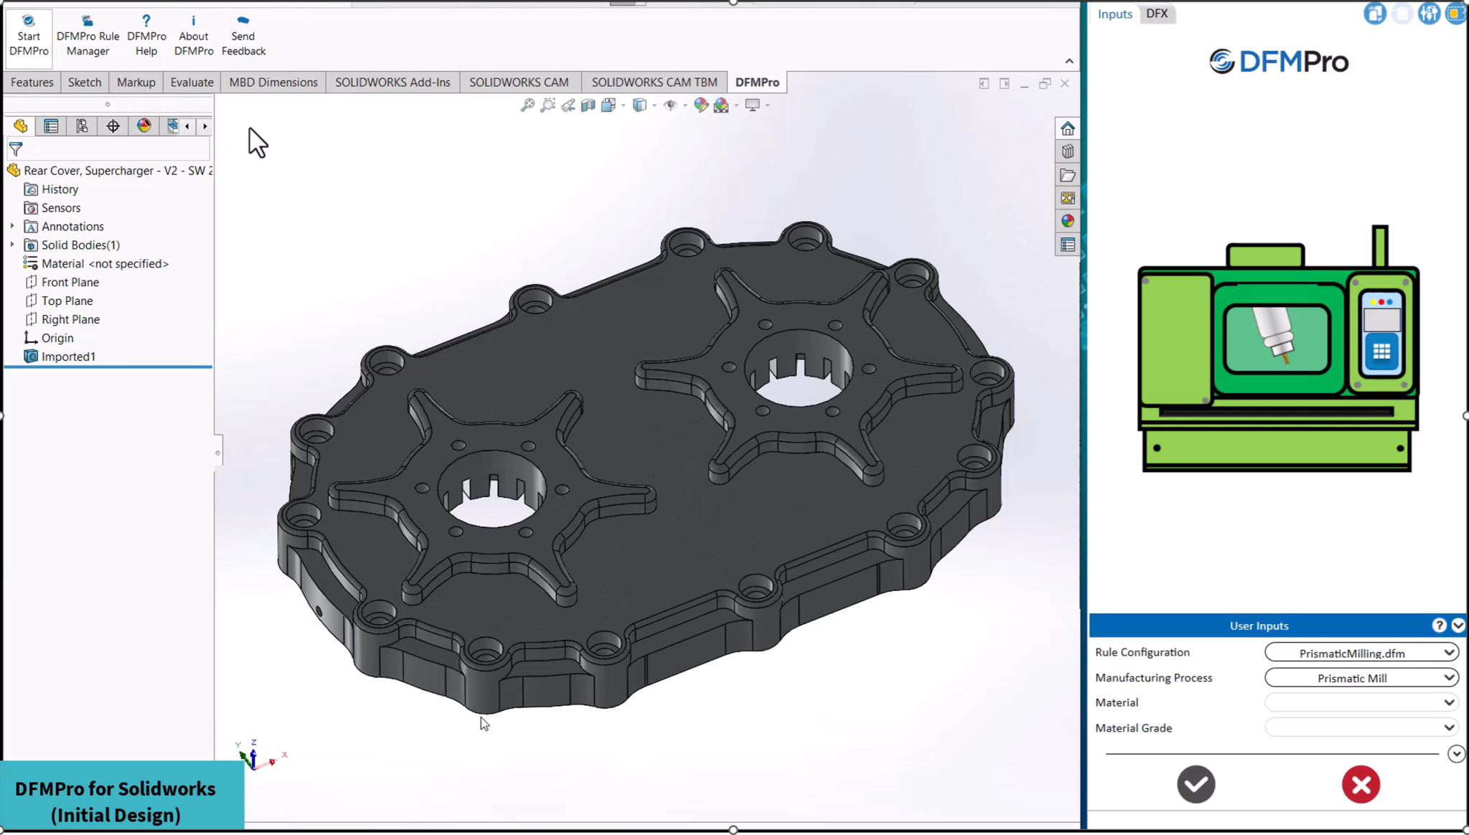Select Imported1 in the feature tree

(68, 357)
